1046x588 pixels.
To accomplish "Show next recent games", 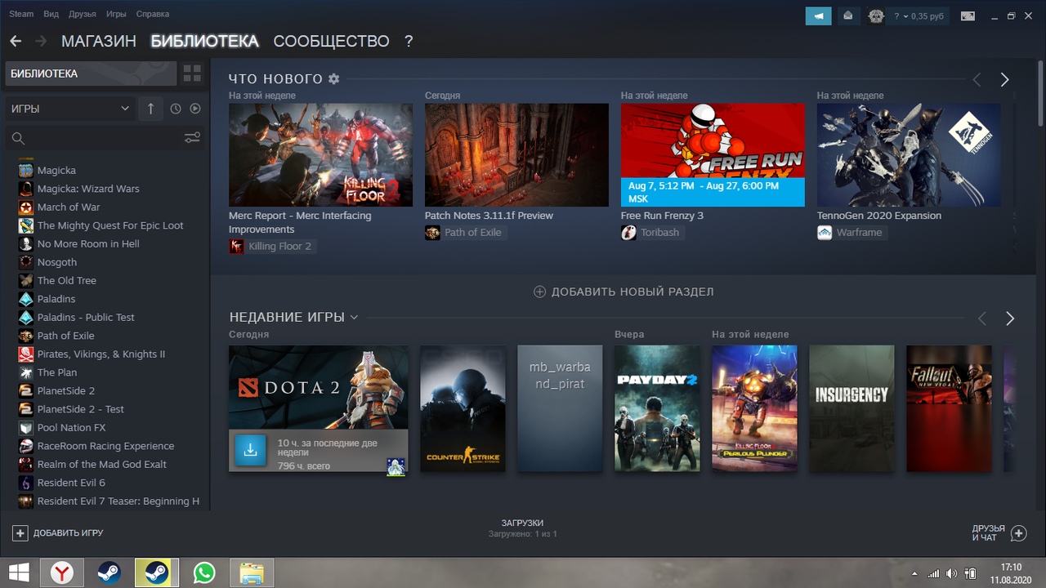I will coord(1010,318).
